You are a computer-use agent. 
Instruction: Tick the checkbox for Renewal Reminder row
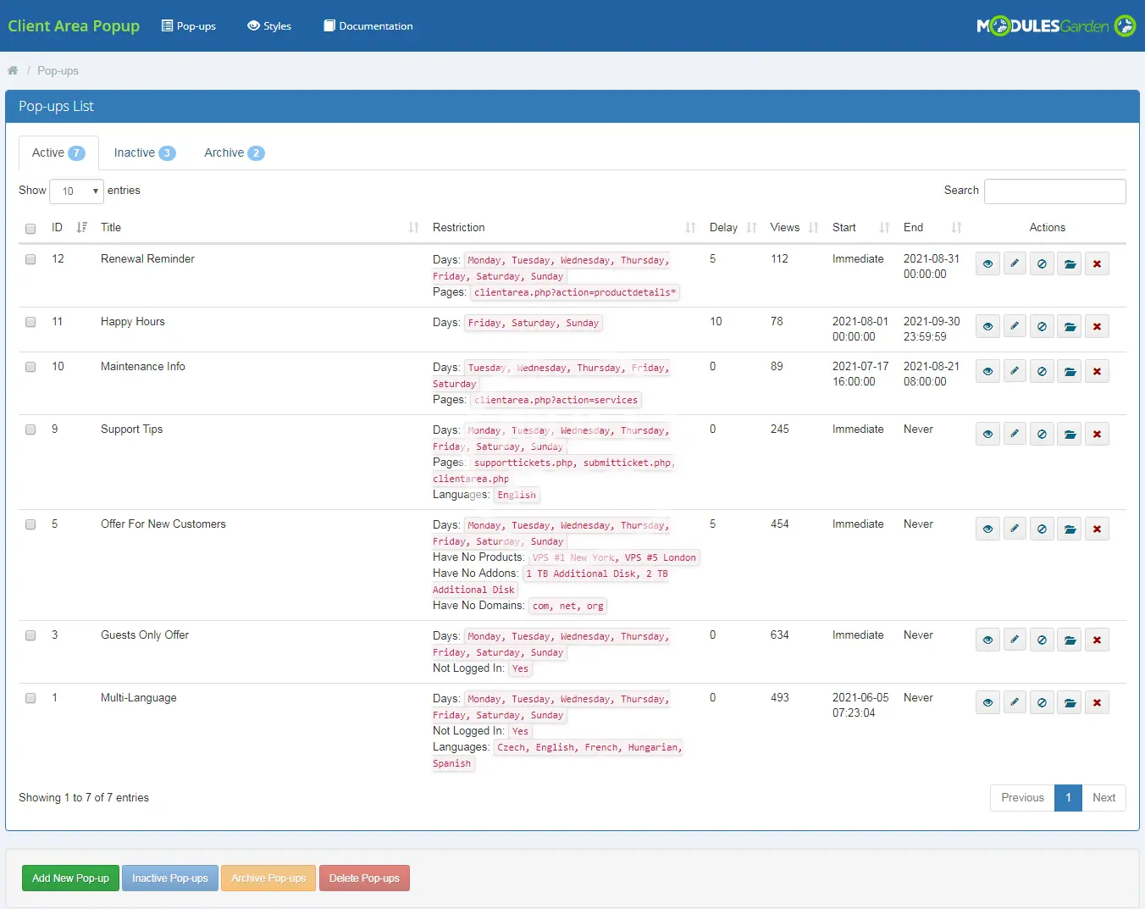point(30,259)
